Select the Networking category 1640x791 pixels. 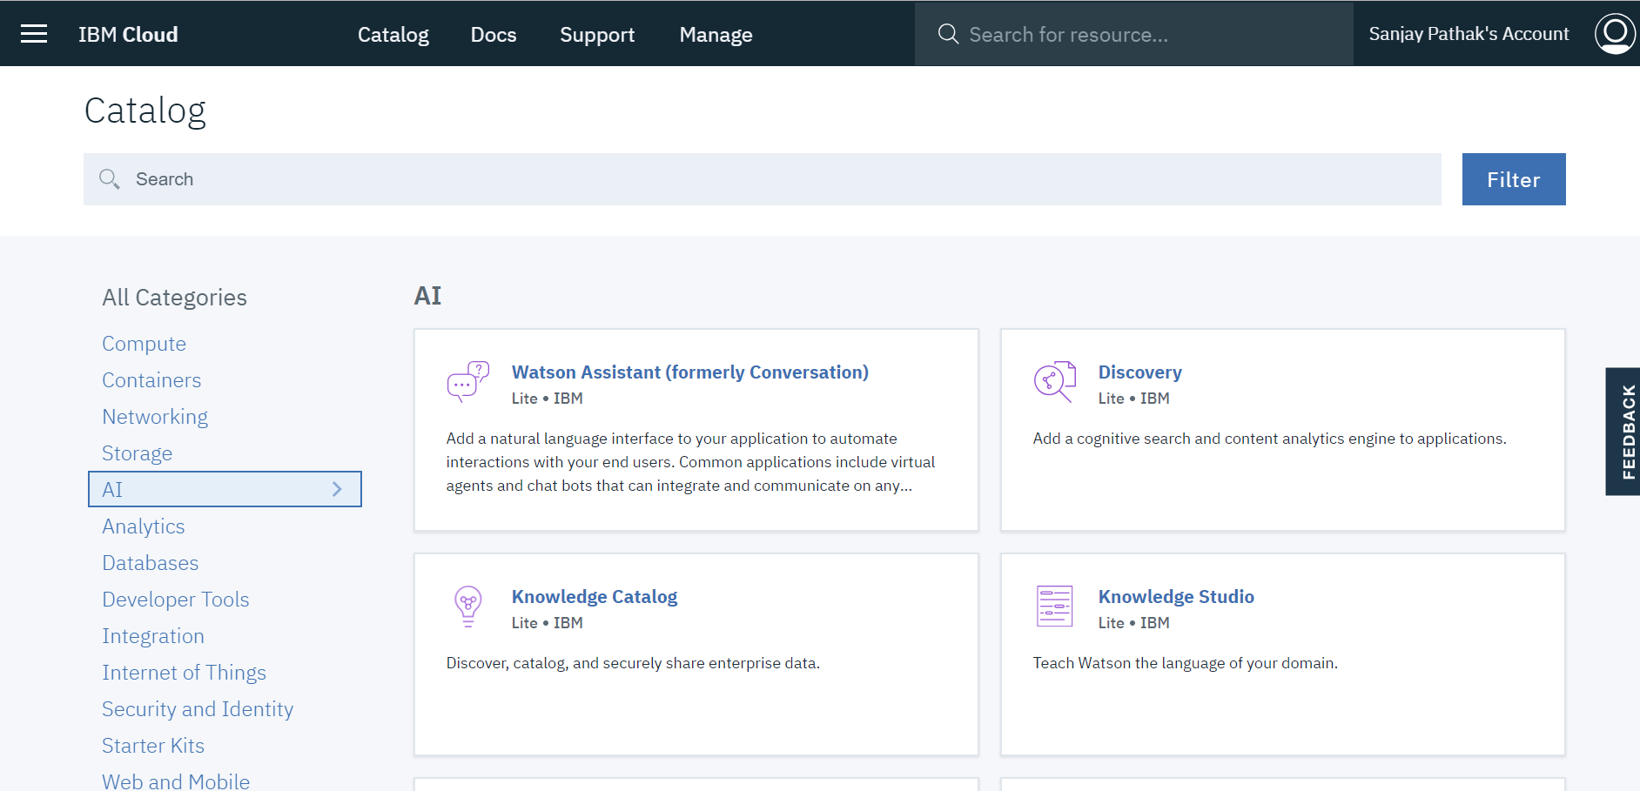coord(155,417)
